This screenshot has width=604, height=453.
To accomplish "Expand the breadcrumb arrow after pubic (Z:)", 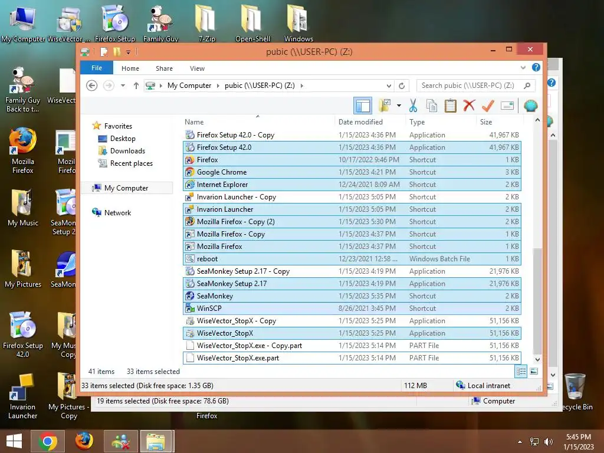I will coord(301,86).
